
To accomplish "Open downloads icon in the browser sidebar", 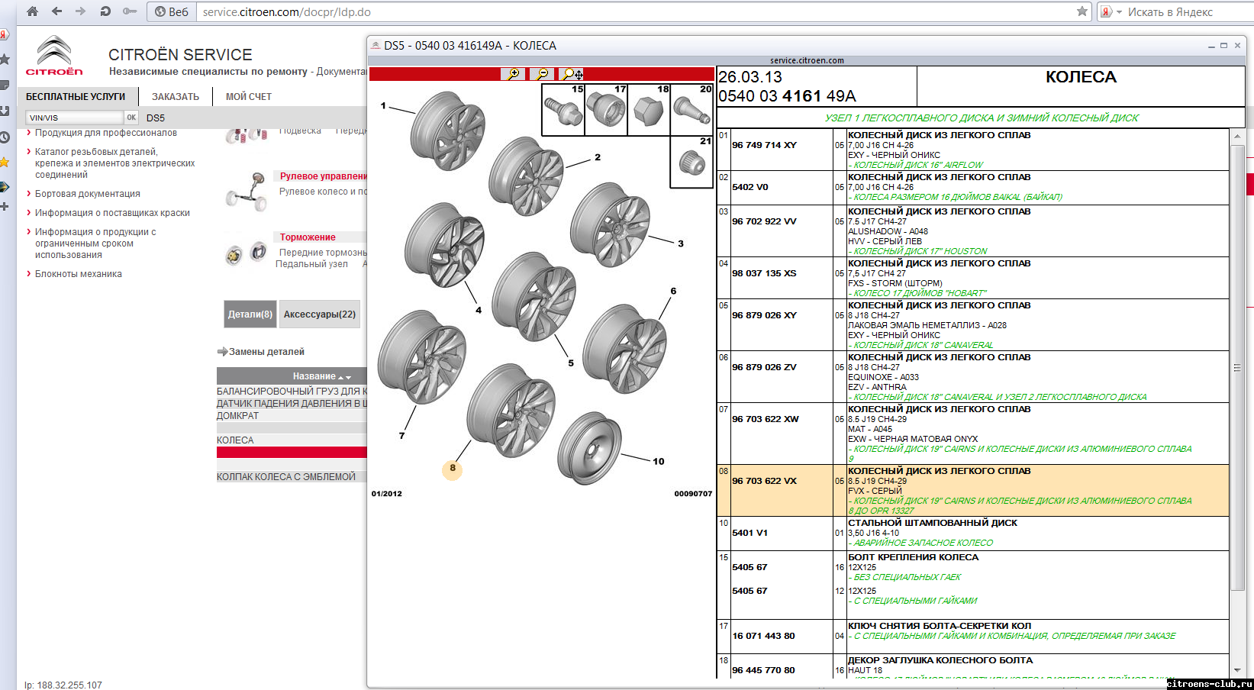I will coord(5,111).
